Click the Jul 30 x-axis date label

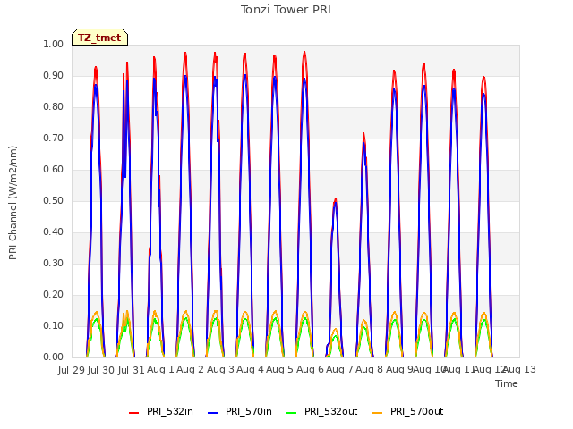(101, 370)
